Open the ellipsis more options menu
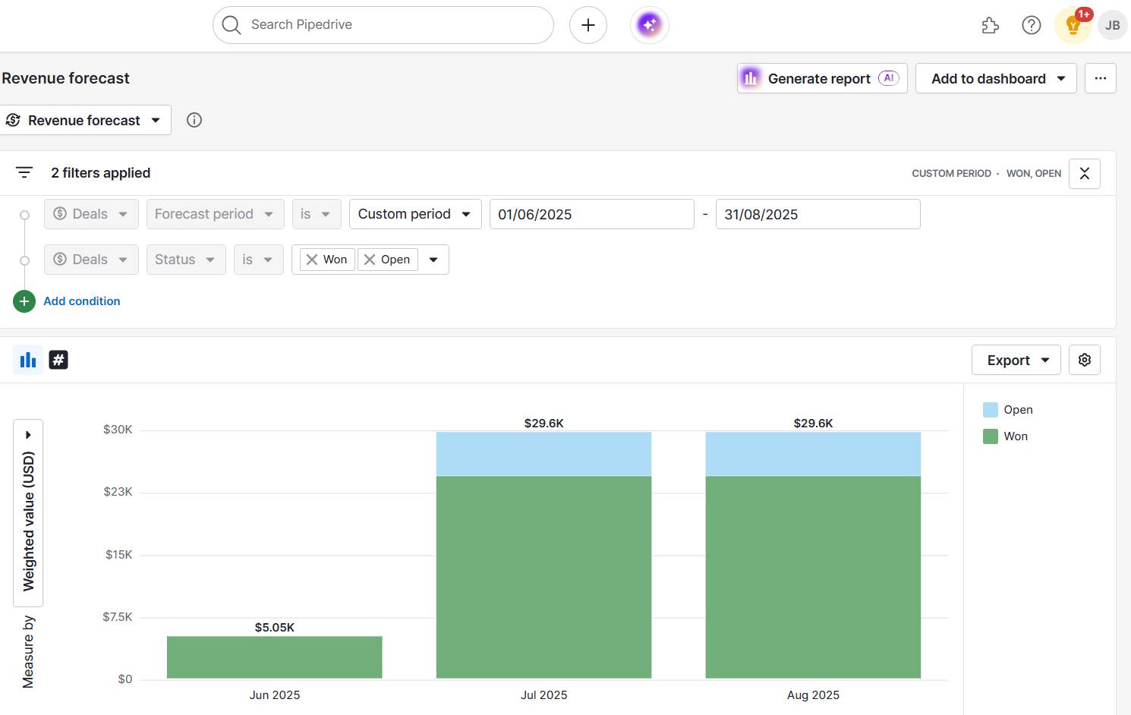Image resolution: width=1131 pixels, height=715 pixels. [1100, 78]
